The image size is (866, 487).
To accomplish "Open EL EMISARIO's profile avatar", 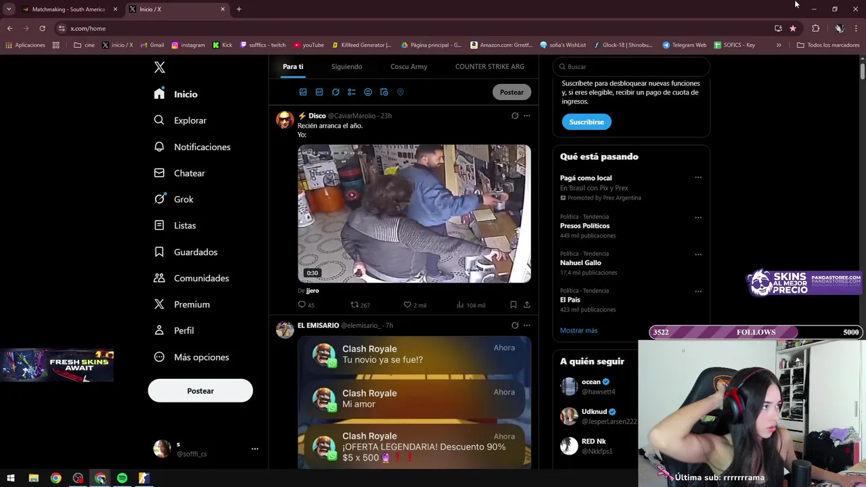I will point(285,329).
